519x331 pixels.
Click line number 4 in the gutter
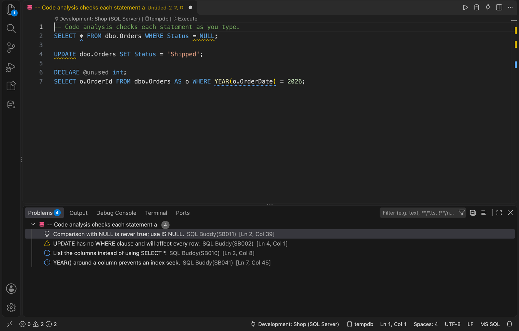tap(41, 54)
